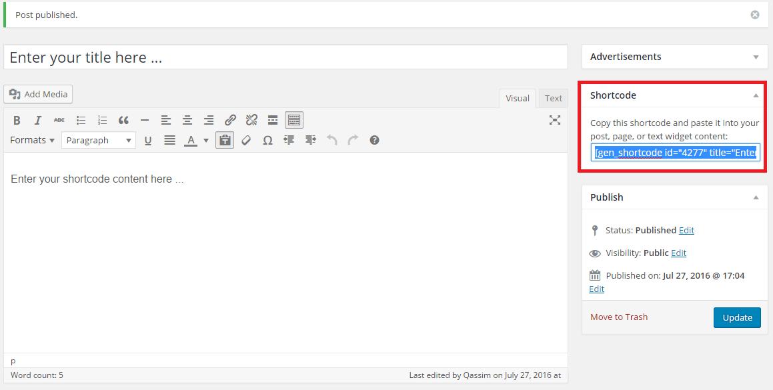Image resolution: width=773 pixels, height=390 pixels.
Task: Click the post title field
Action: [286, 57]
